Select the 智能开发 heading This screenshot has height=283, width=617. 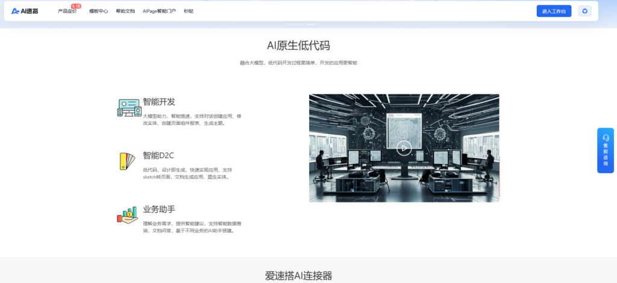pyautogui.click(x=159, y=102)
